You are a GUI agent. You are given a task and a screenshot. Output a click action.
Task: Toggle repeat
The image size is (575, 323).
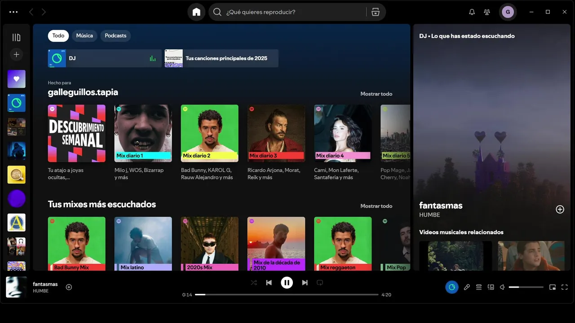pyautogui.click(x=320, y=283)
